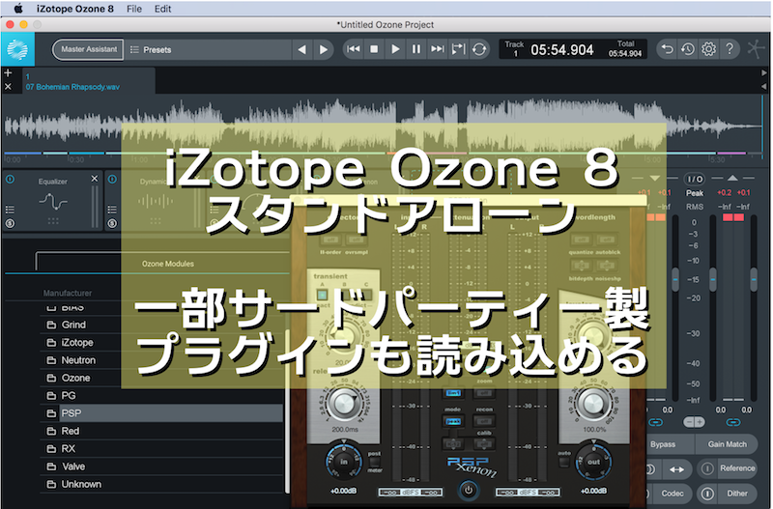Pause playback

416,49
